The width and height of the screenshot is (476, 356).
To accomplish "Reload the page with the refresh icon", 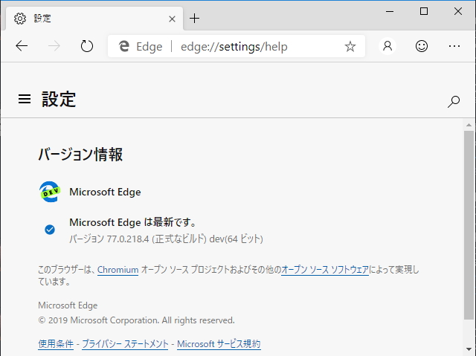I will 87,46.
